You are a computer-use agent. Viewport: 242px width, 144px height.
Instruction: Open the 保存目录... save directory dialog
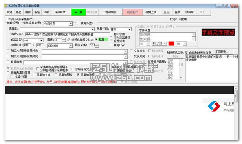(61, 12)
